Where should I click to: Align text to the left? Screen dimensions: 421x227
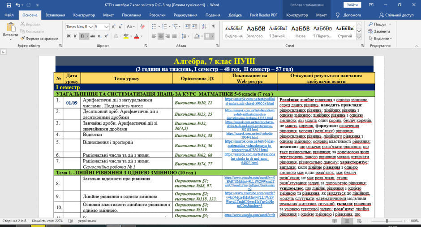pos(154,36)
